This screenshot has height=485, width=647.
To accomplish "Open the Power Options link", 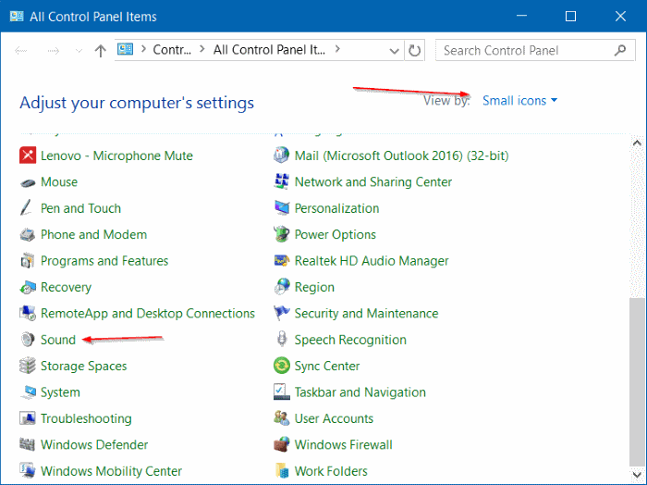I will [x=335, y=235].
